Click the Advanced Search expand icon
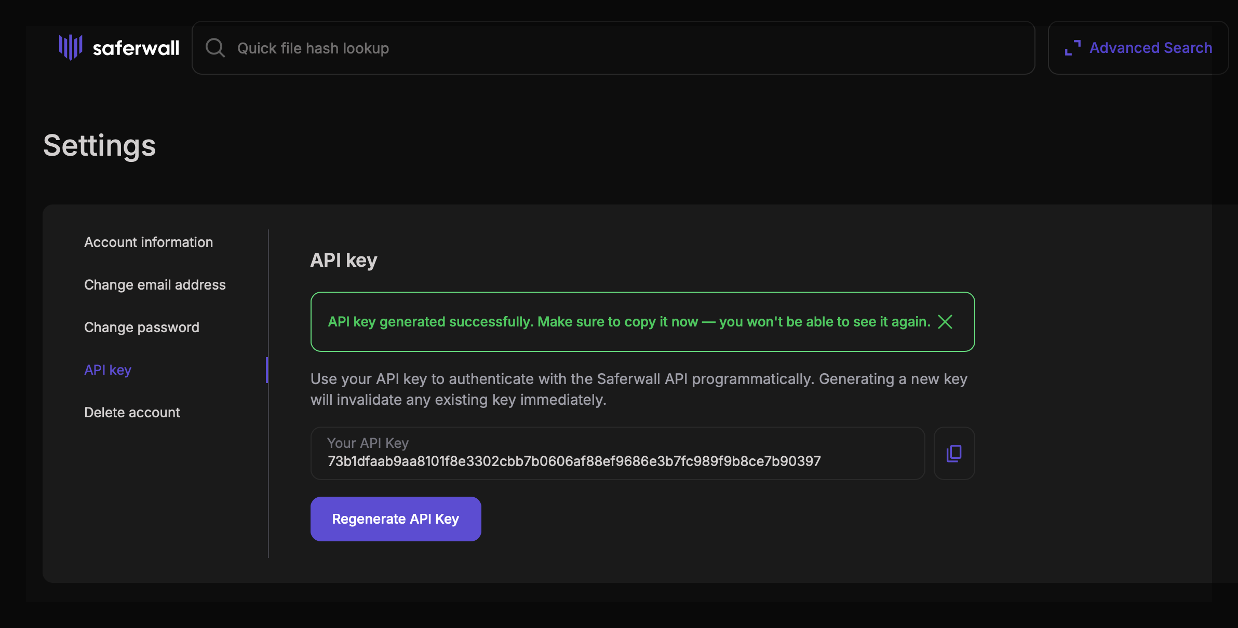 [x=1072, y=48]
